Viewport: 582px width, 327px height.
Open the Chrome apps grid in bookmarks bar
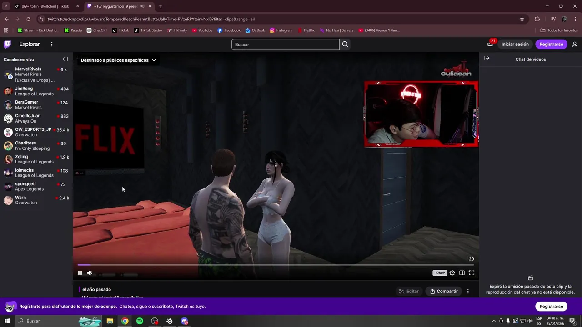[x=6, y=30]
